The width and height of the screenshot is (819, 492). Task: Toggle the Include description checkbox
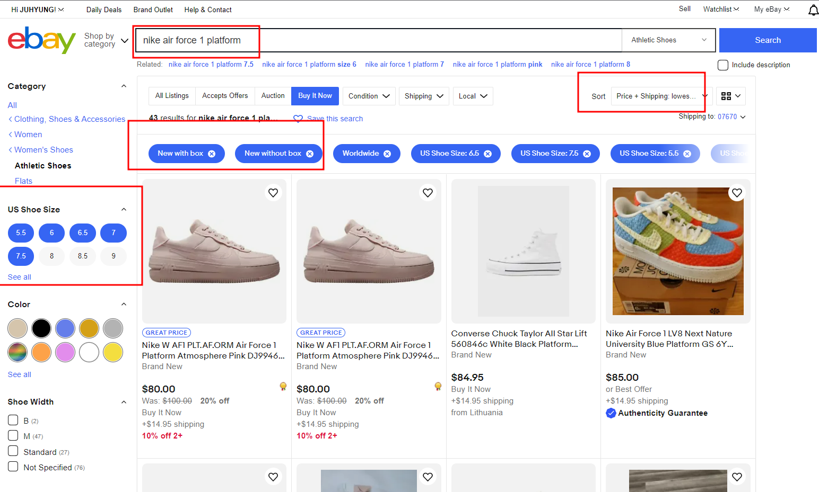click(x=722, y=65)
